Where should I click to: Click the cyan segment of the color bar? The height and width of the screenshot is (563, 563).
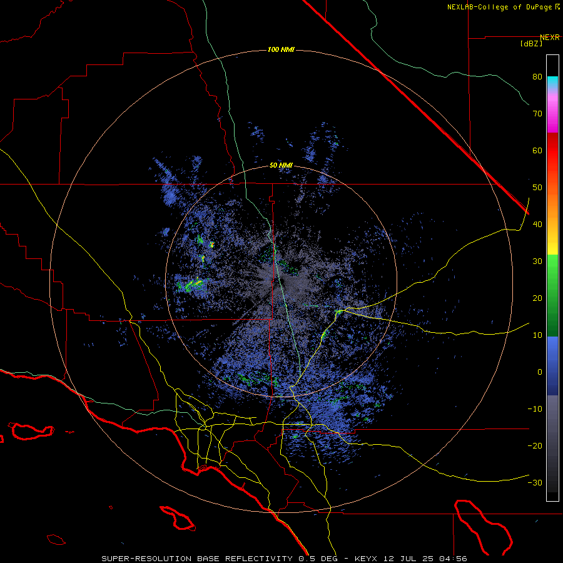(x=552, y=82)
